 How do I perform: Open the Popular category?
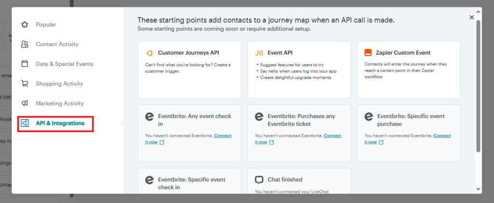tap(46, 25)
